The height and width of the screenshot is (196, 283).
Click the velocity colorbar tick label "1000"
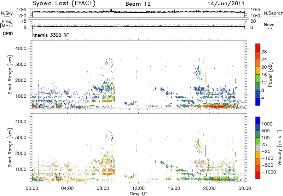click(267, 124)
